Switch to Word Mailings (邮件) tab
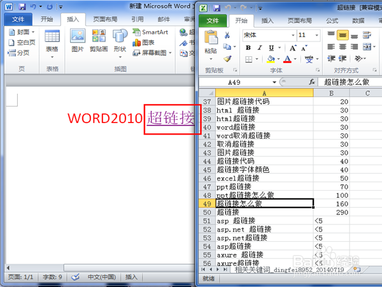 click(164, 19)
